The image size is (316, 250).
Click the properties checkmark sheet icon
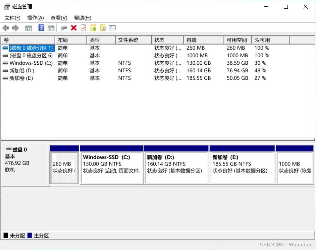click(84, 28)
